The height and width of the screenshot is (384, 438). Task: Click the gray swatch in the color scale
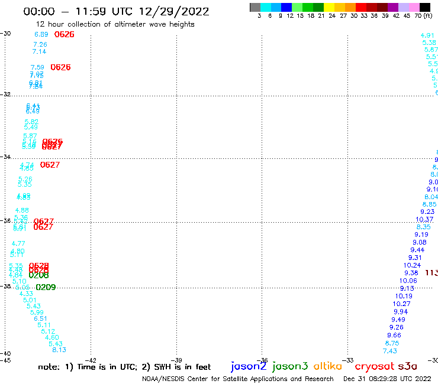pyautogui.click(x=255, y=7)
